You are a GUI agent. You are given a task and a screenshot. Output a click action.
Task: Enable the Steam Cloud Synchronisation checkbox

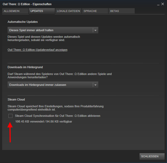10,116
